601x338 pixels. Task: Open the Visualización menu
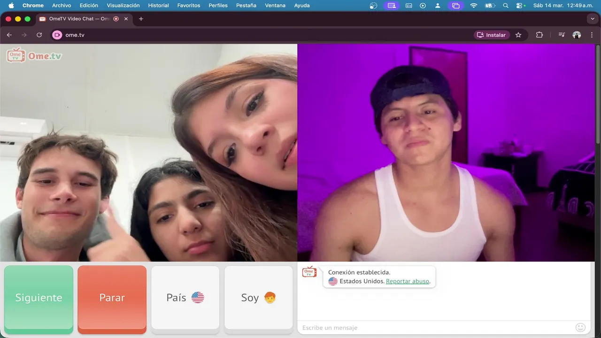[123, 6]
